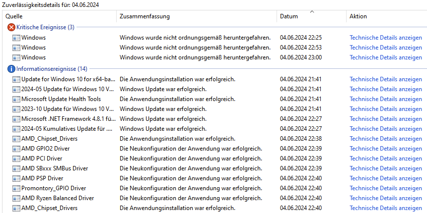Select the 'AMD SBxxx SMBus Driver' source text

pos(55,168)
